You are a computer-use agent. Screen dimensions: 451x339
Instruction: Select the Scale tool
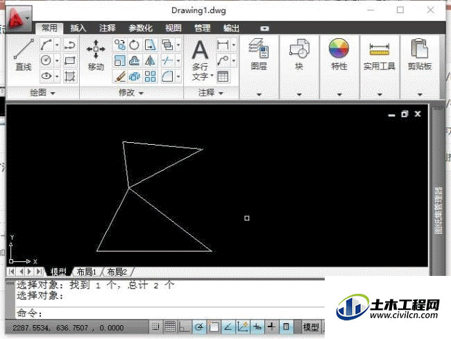point(119,60)
